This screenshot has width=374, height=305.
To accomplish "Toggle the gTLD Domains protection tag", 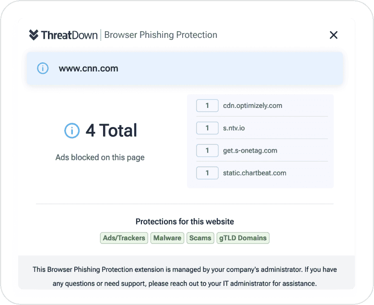I will coord(243,238).
